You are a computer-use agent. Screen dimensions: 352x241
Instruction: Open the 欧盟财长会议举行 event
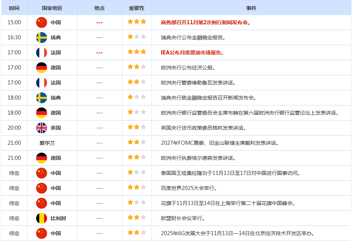[183, 218]
